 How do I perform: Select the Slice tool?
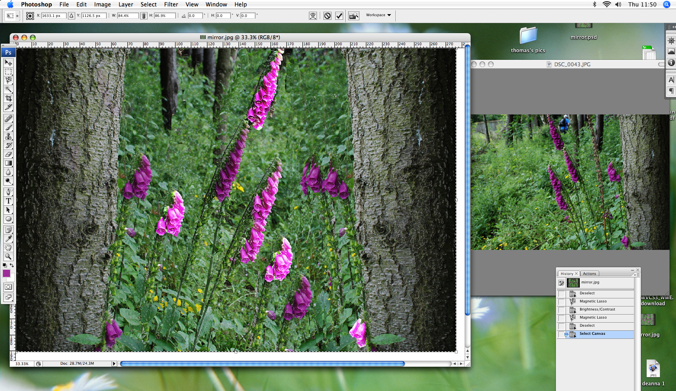8,107
